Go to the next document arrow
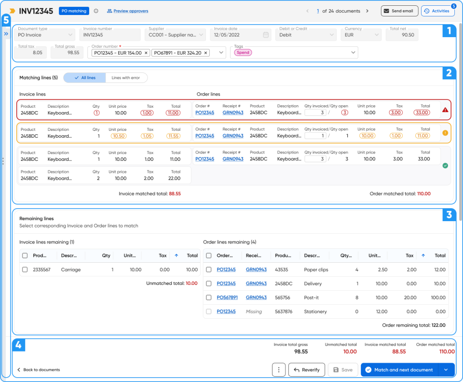This screenshot has height=382, width=463. 367,11
